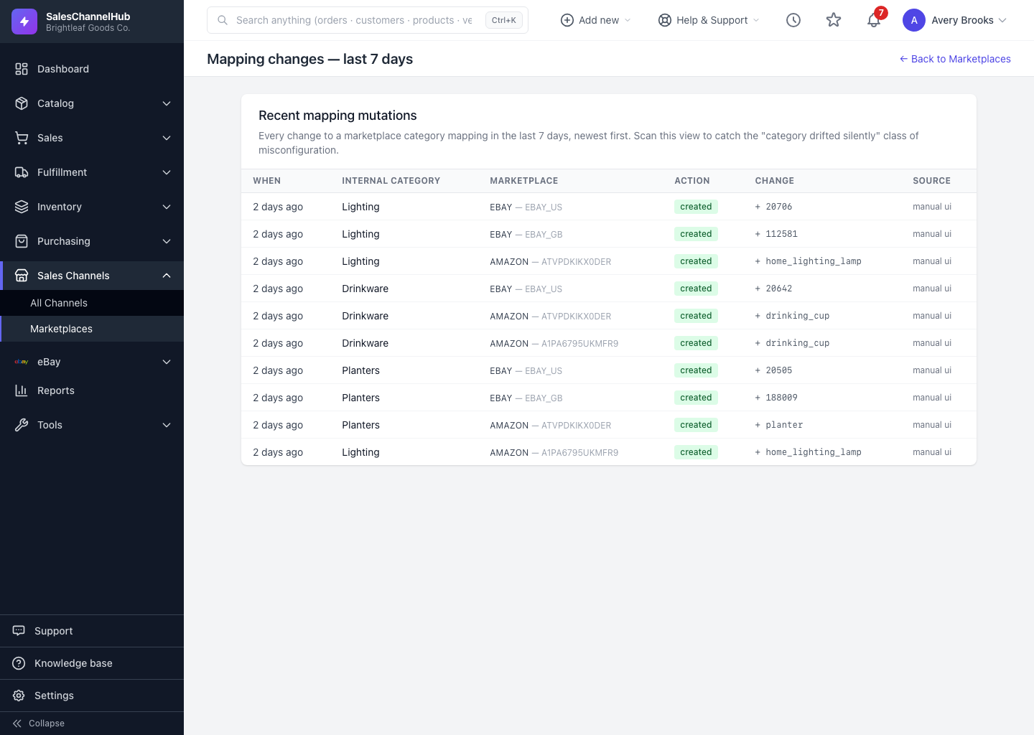1034x735 pixels.
Task: Click the Settings gear icon
Action: click(19, 696)
